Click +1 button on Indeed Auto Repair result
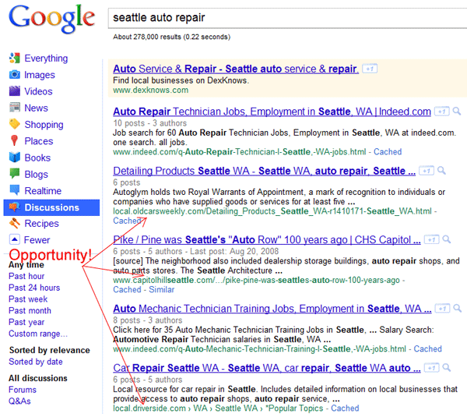The height and width of the screenshot is (414, 467). [442, 111]
